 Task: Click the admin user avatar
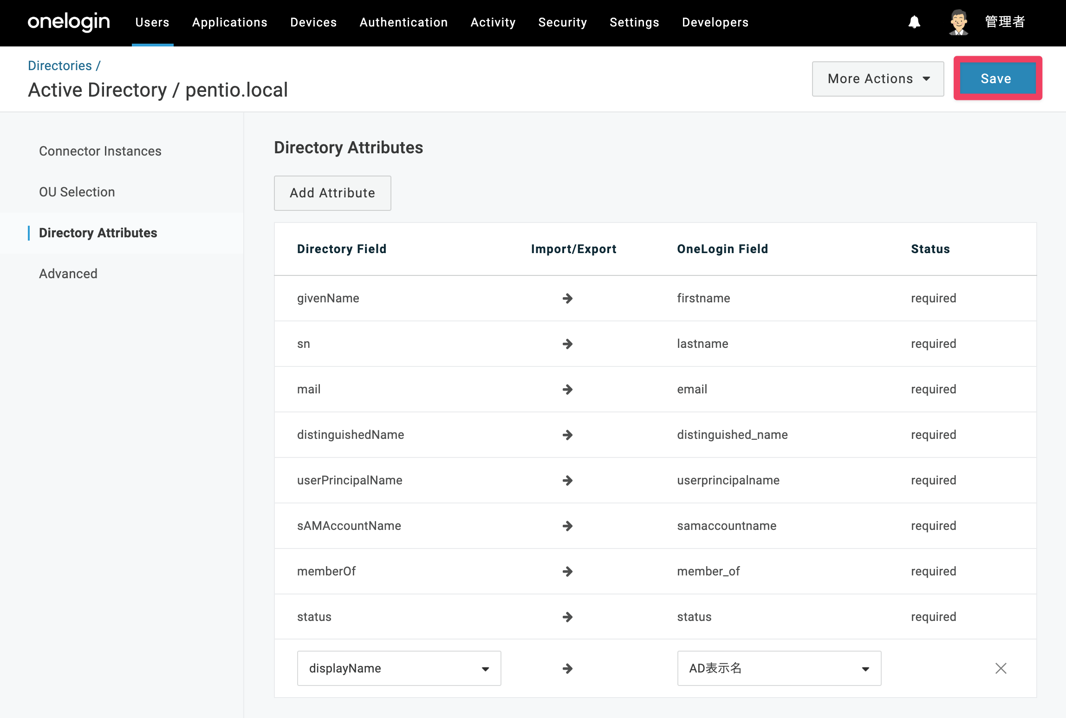[x=958, y=22]
